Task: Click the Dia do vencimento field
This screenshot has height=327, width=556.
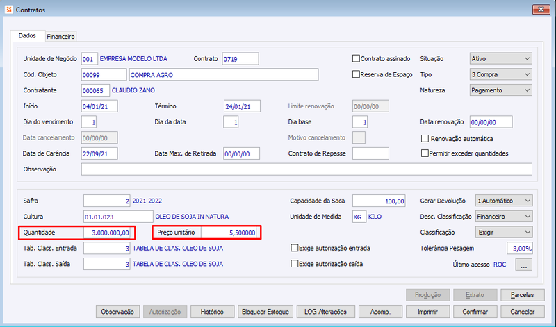Action: (89, 122)
